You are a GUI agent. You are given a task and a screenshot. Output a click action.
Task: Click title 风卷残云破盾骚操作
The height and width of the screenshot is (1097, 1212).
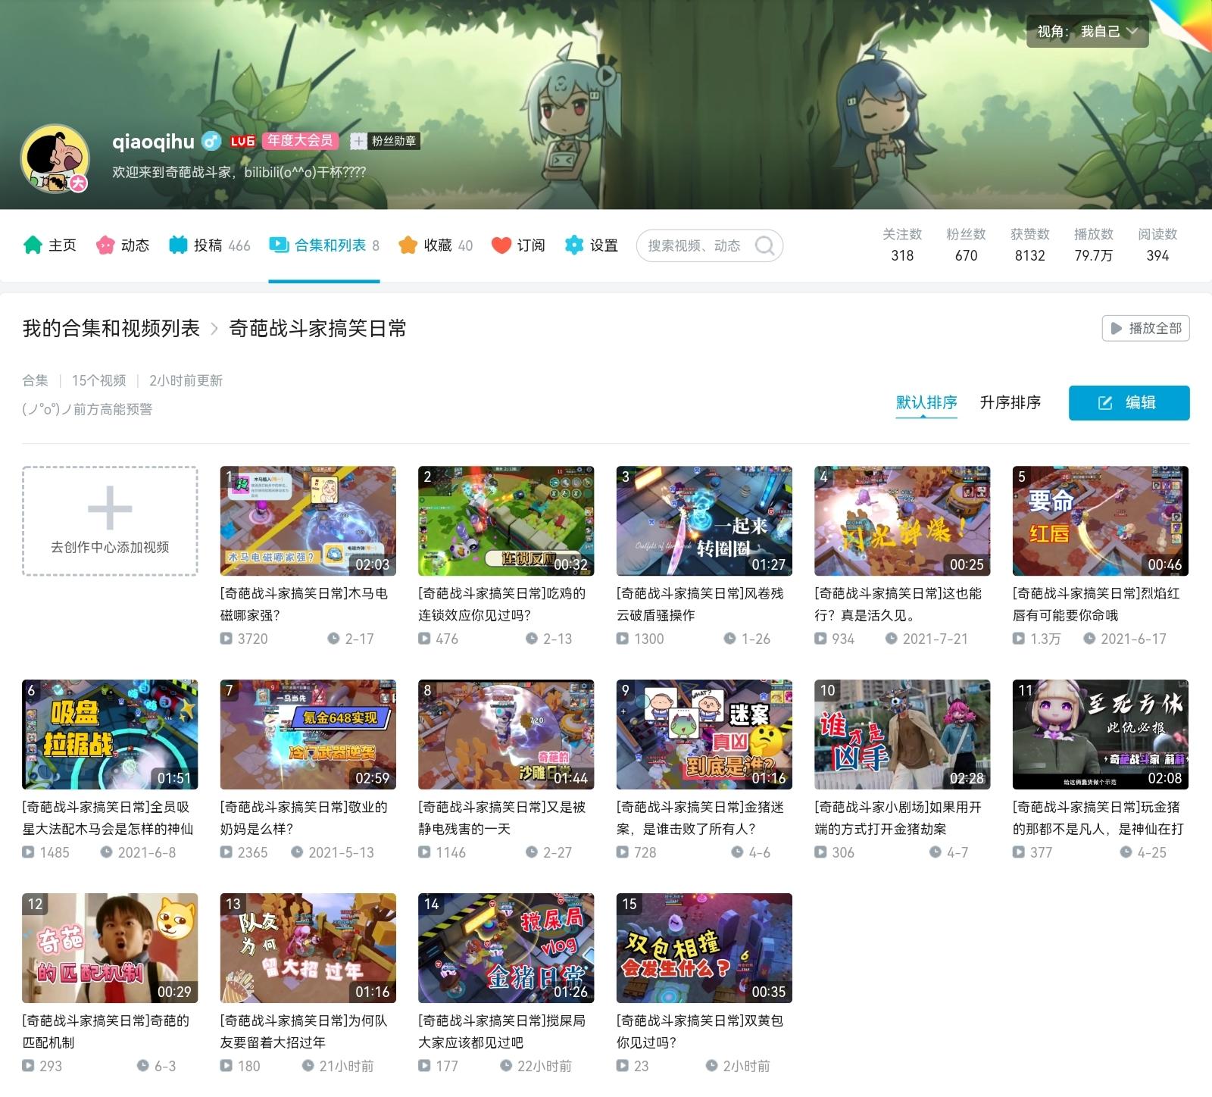pyautogui.click(x=700, y=604)
